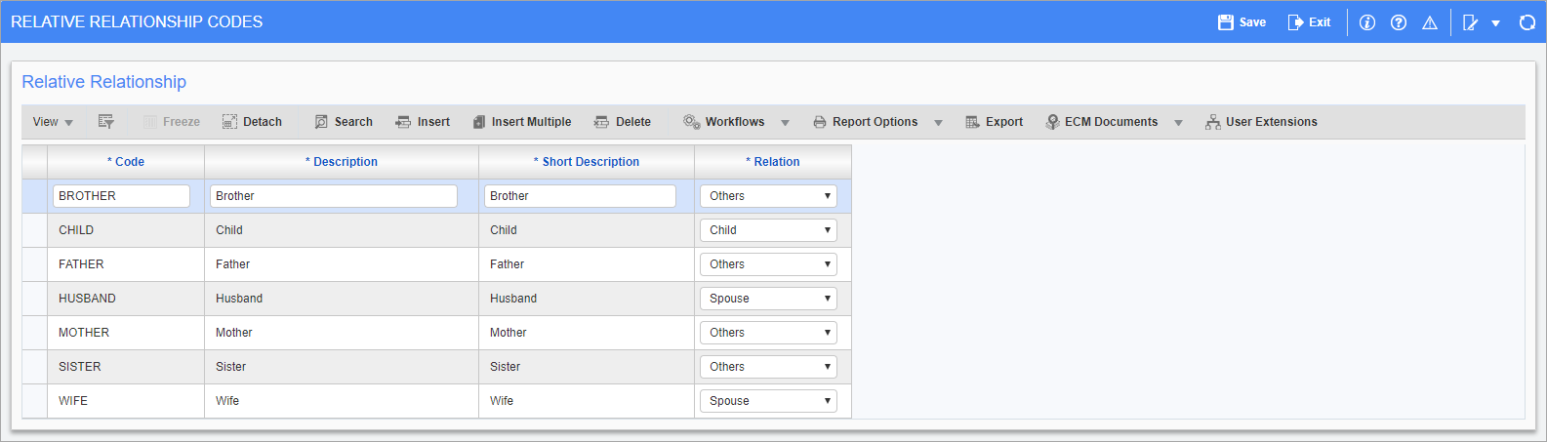Image resolution: width=1547 pixels, height=442 pixels.
Task: Detach the Relative Relationship table
Action: (252, 122)
